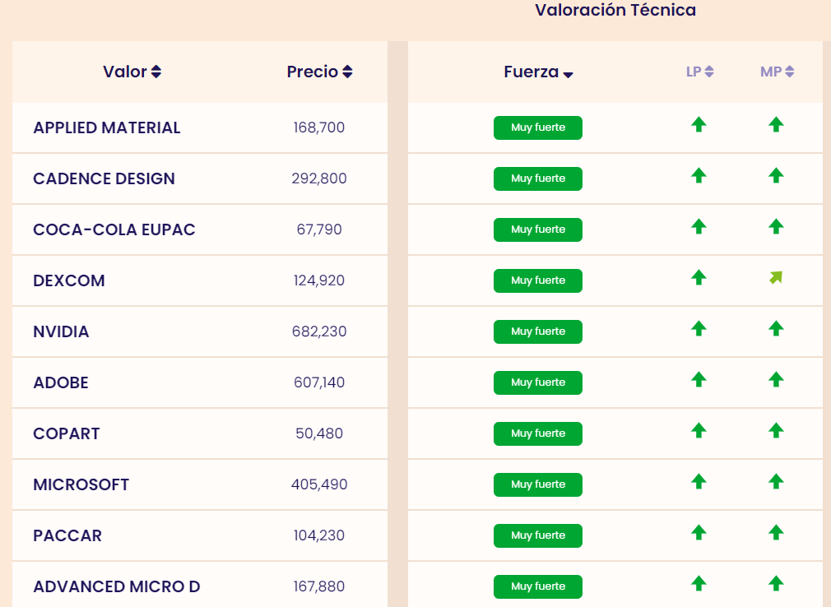Click the Valoración Técnica heading
The width and height of the screenshot is (831, 607).
click(615, 10)
